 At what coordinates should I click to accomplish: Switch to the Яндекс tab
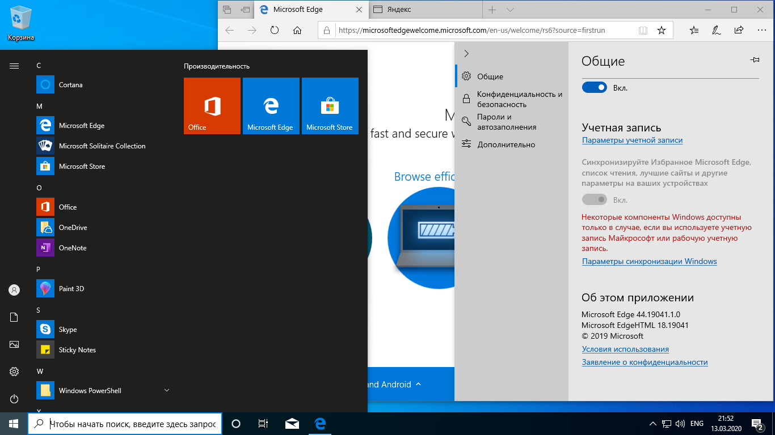coord(426,10)
